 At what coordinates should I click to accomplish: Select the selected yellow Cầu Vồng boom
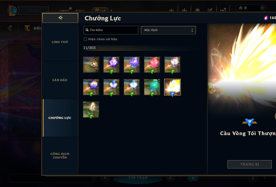[x=172, y=87]
